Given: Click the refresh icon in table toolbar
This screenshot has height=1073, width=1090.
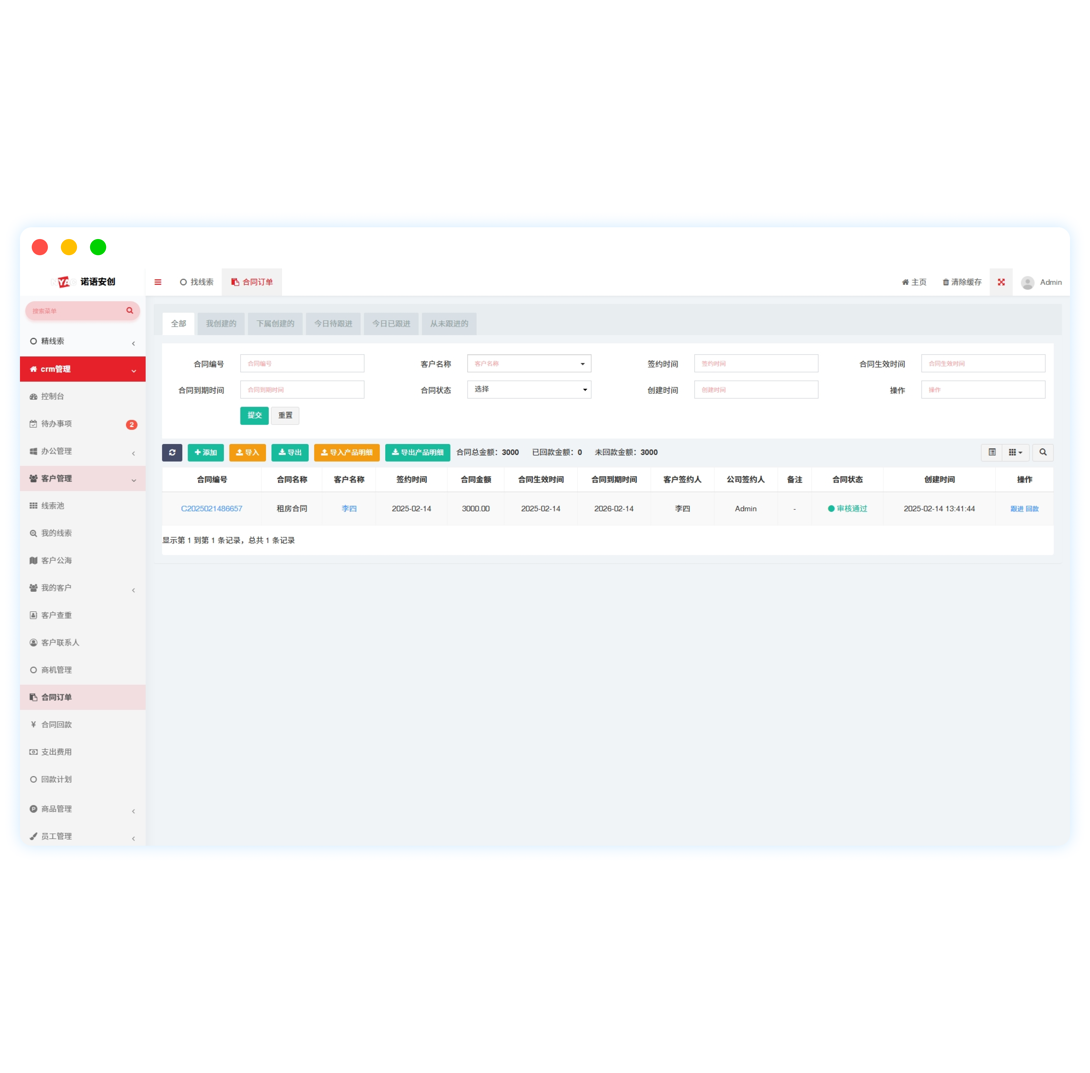Looking at the screenshot, I should (x=172, y=452).
